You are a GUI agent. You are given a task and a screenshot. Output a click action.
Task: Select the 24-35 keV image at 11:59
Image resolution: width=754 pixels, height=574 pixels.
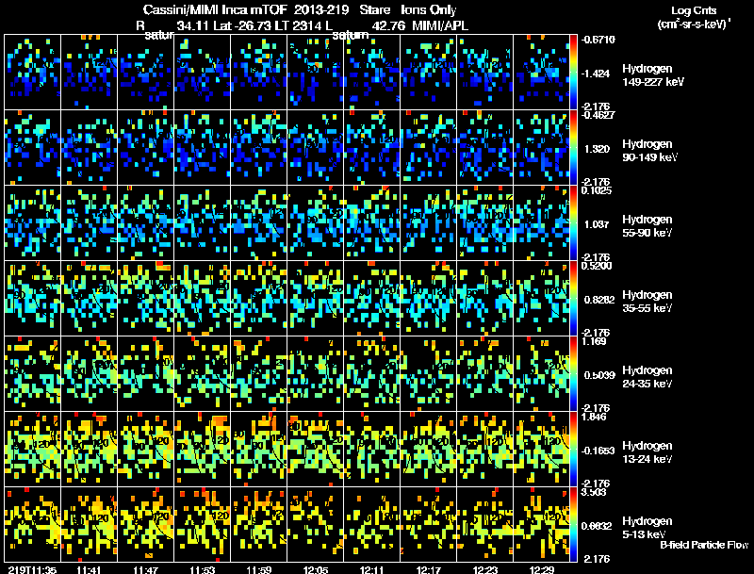tap(258, 373)
